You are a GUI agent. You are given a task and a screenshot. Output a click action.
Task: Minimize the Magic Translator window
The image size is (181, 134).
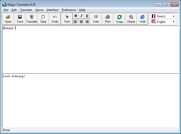(x=158, y=5)
